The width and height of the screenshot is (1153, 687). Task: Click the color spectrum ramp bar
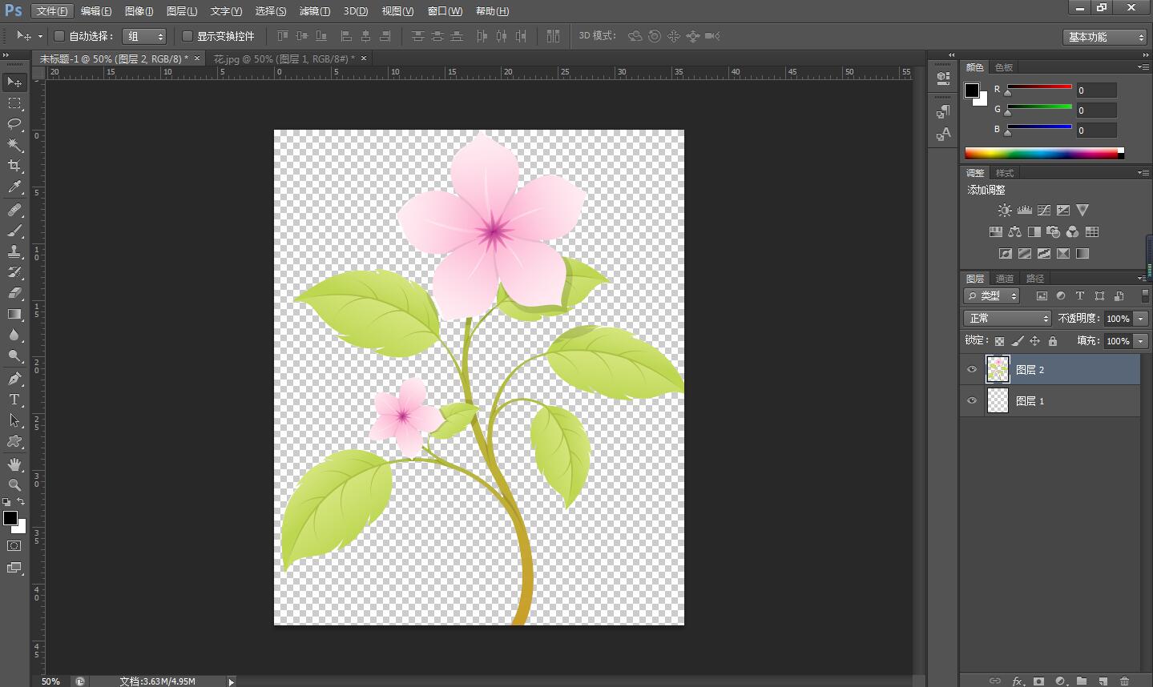(1042, 153)
